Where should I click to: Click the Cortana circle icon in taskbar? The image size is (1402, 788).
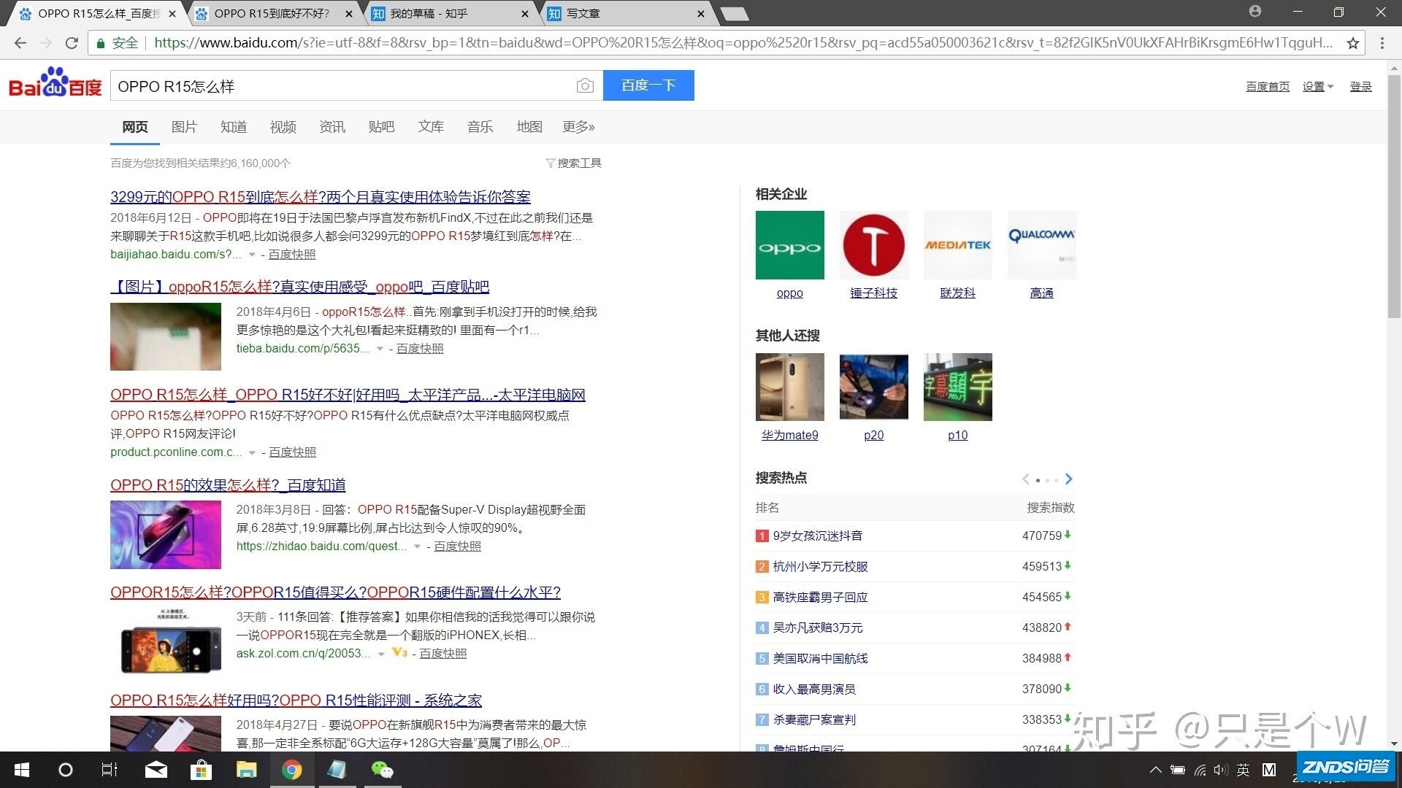[65, 770]
